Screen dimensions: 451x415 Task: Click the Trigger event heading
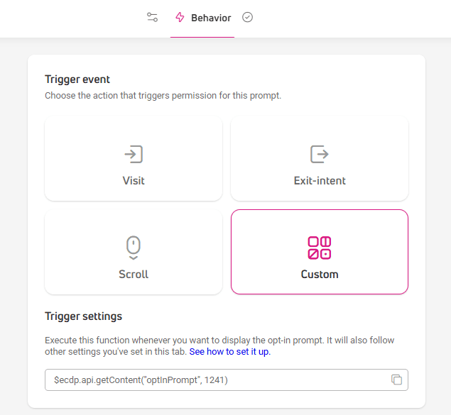pos(77,79)
